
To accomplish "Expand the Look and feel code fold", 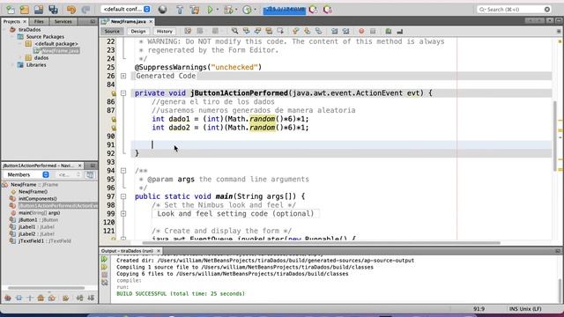I will click(x=123, y=214).
